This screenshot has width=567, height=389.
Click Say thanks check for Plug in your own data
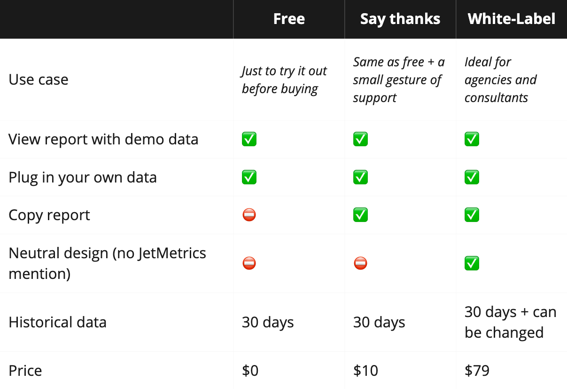(x=360, y=177)
